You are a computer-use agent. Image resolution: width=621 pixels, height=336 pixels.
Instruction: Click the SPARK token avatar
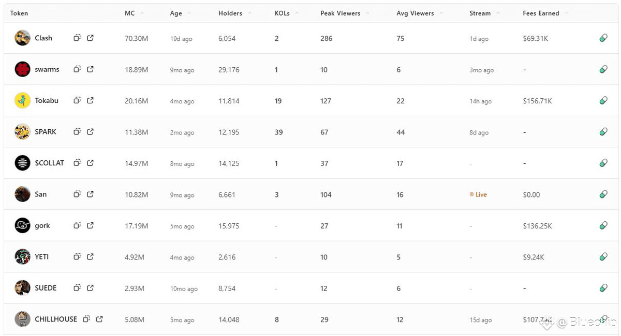[x=22, y=132]
